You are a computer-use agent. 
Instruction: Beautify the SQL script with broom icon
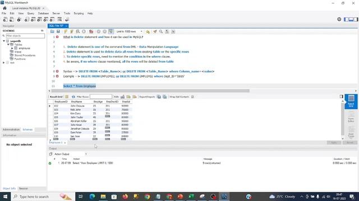[x=155, y=31]
